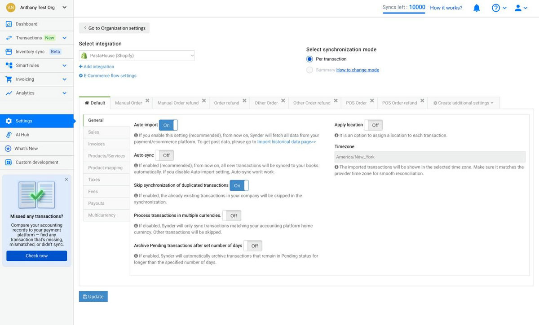Open Create additional settings dropdown
Screen dimensions: 539x325
463,103
